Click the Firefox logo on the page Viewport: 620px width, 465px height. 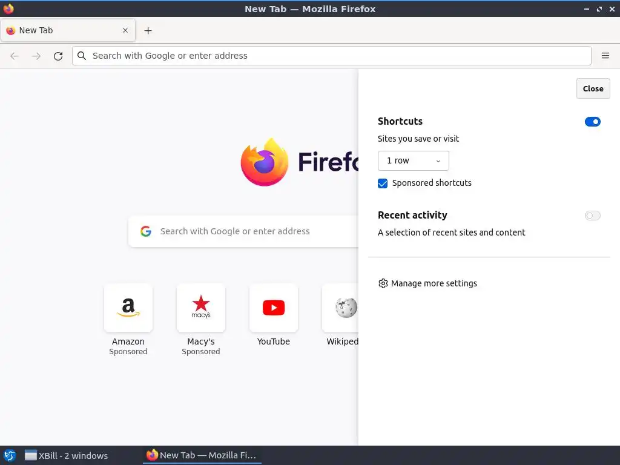(x=264, y=162)
